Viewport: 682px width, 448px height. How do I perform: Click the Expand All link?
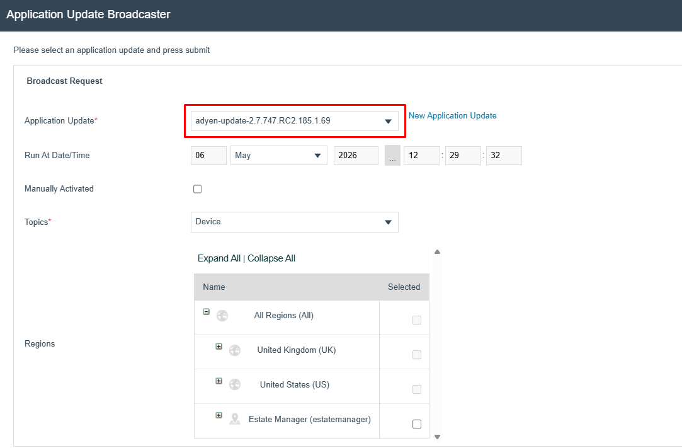(x=219, y=258)
